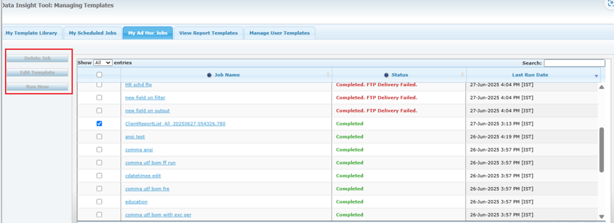
Task: Click the Job Name column header
Action: 226,75
